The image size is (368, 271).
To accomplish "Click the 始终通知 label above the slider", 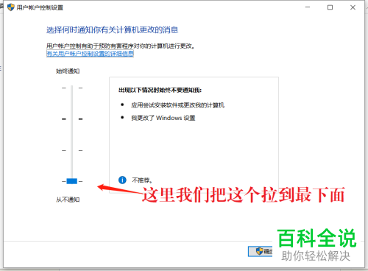I will click(68, 71).
